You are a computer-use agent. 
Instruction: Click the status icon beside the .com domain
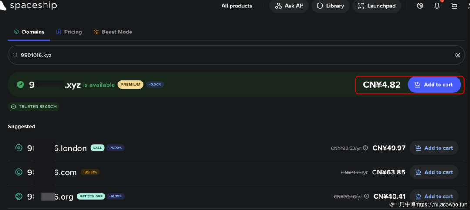(19, 172)
